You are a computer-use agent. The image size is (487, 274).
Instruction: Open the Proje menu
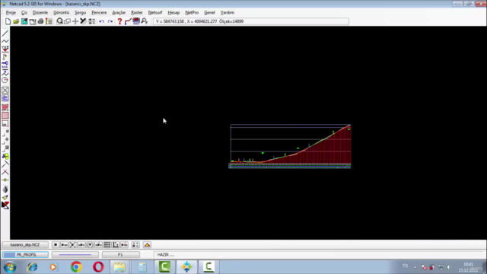11,12
